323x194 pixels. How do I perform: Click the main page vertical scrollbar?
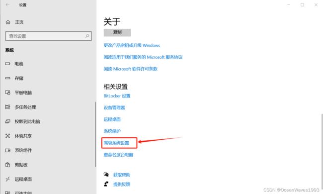tap(322, 152)
